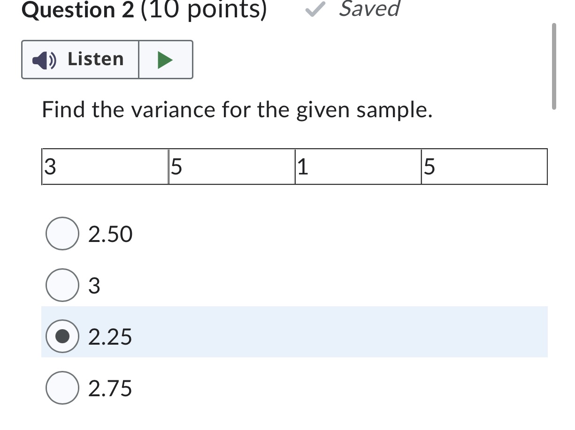
Task: Click the variance question prompt text
Action: (237, 110)
